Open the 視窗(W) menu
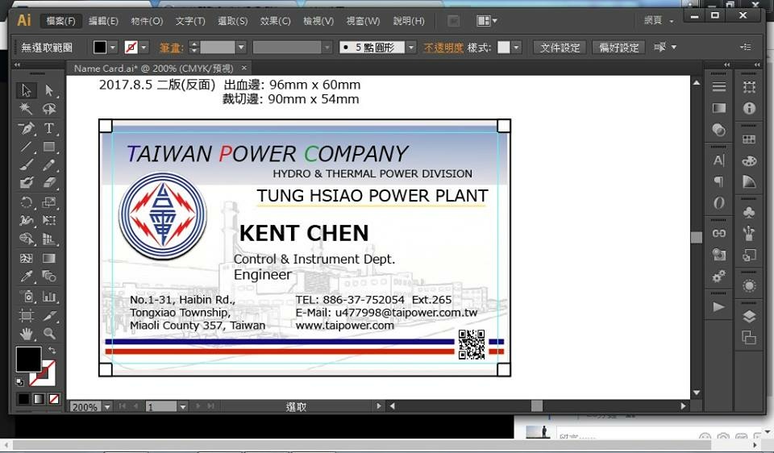 [363, 21]
